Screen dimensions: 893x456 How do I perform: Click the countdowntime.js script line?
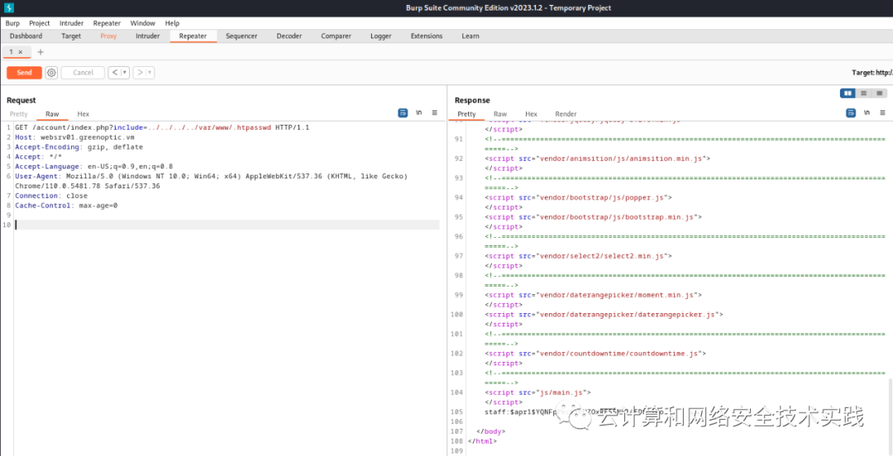pos(595,354)
